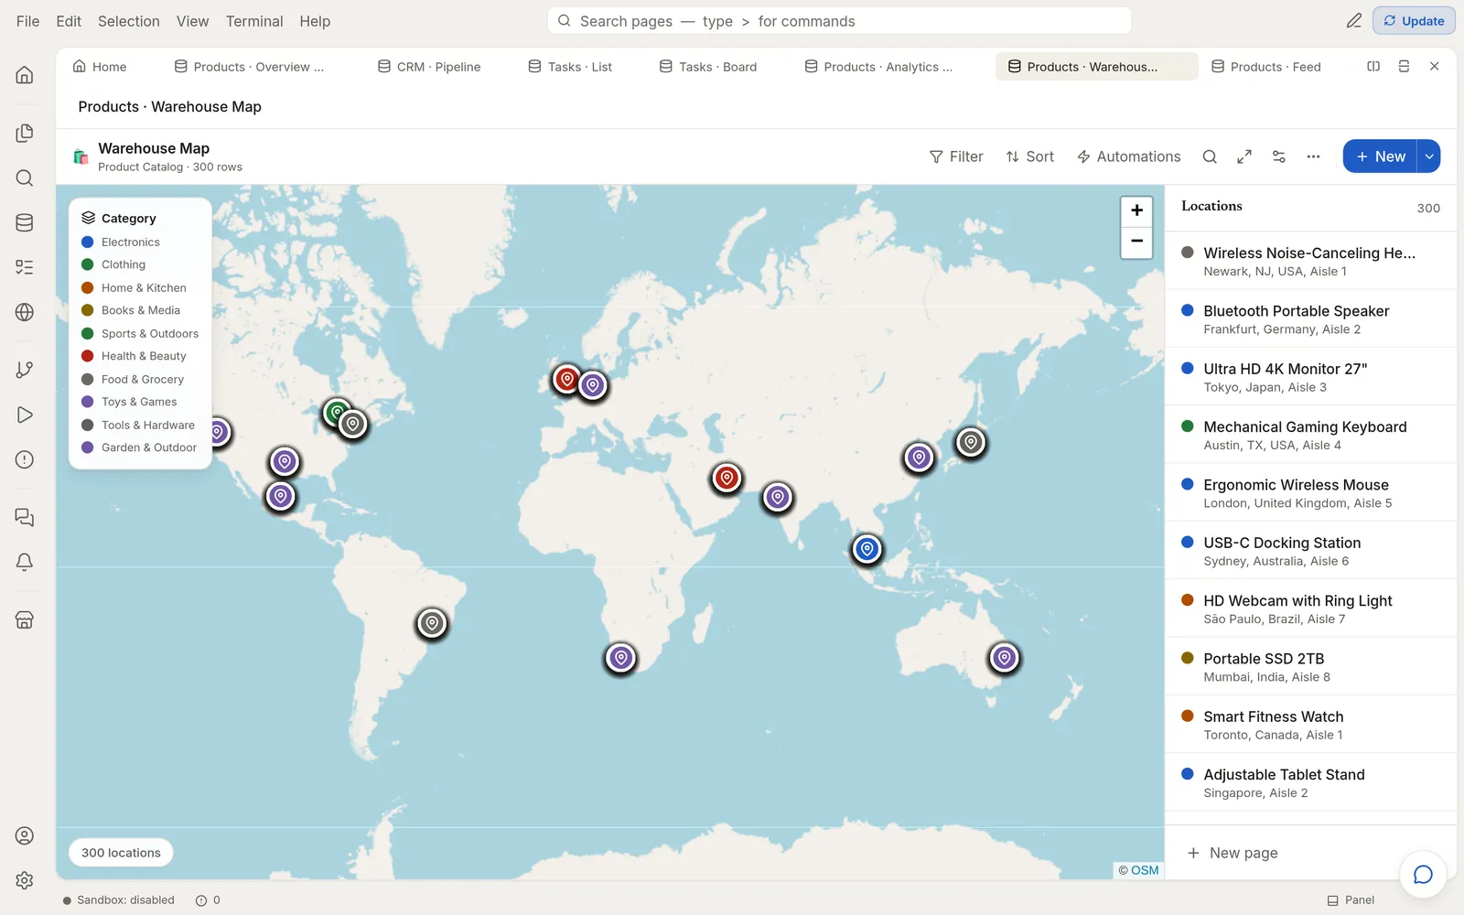Click the split editor icon in tab bar
Screen dimensions: 1464x915
click(x=1373, y=67)
